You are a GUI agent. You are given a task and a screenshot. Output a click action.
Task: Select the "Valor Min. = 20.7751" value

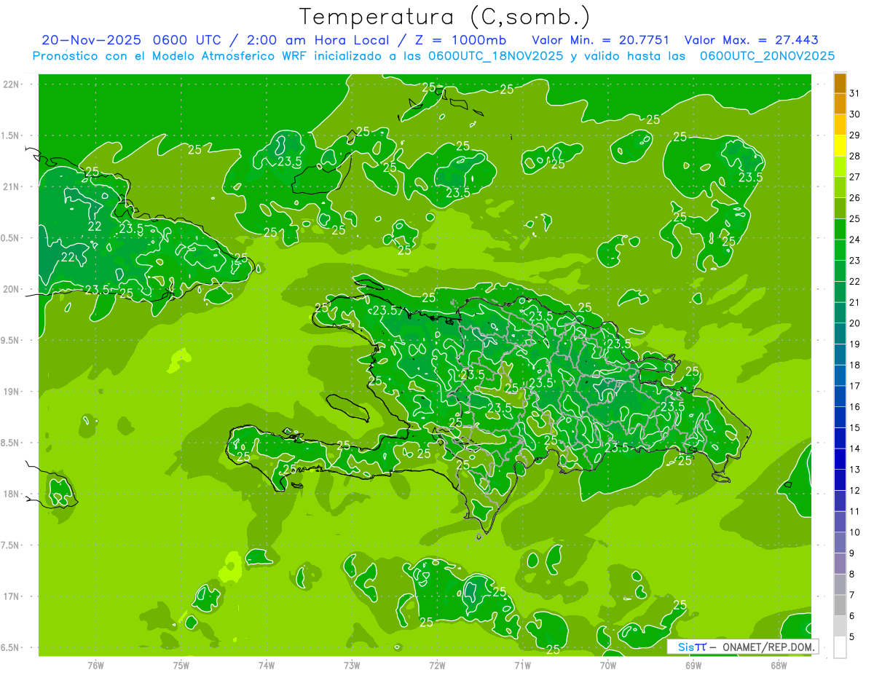click(601, 40)
